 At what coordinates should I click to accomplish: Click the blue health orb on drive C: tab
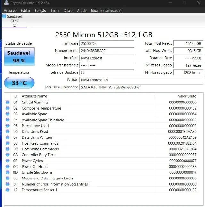pos(4,16)
